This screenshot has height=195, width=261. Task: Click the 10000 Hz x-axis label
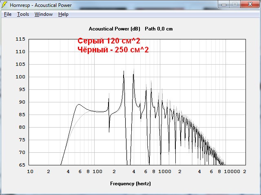click(232, 171)
